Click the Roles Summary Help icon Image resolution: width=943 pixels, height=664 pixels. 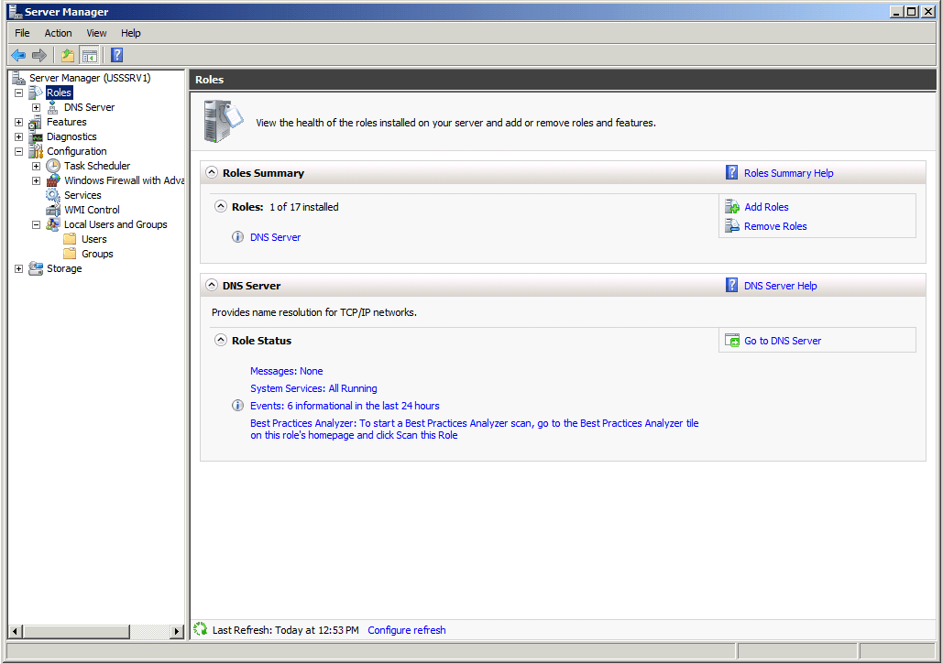[731, 172]
